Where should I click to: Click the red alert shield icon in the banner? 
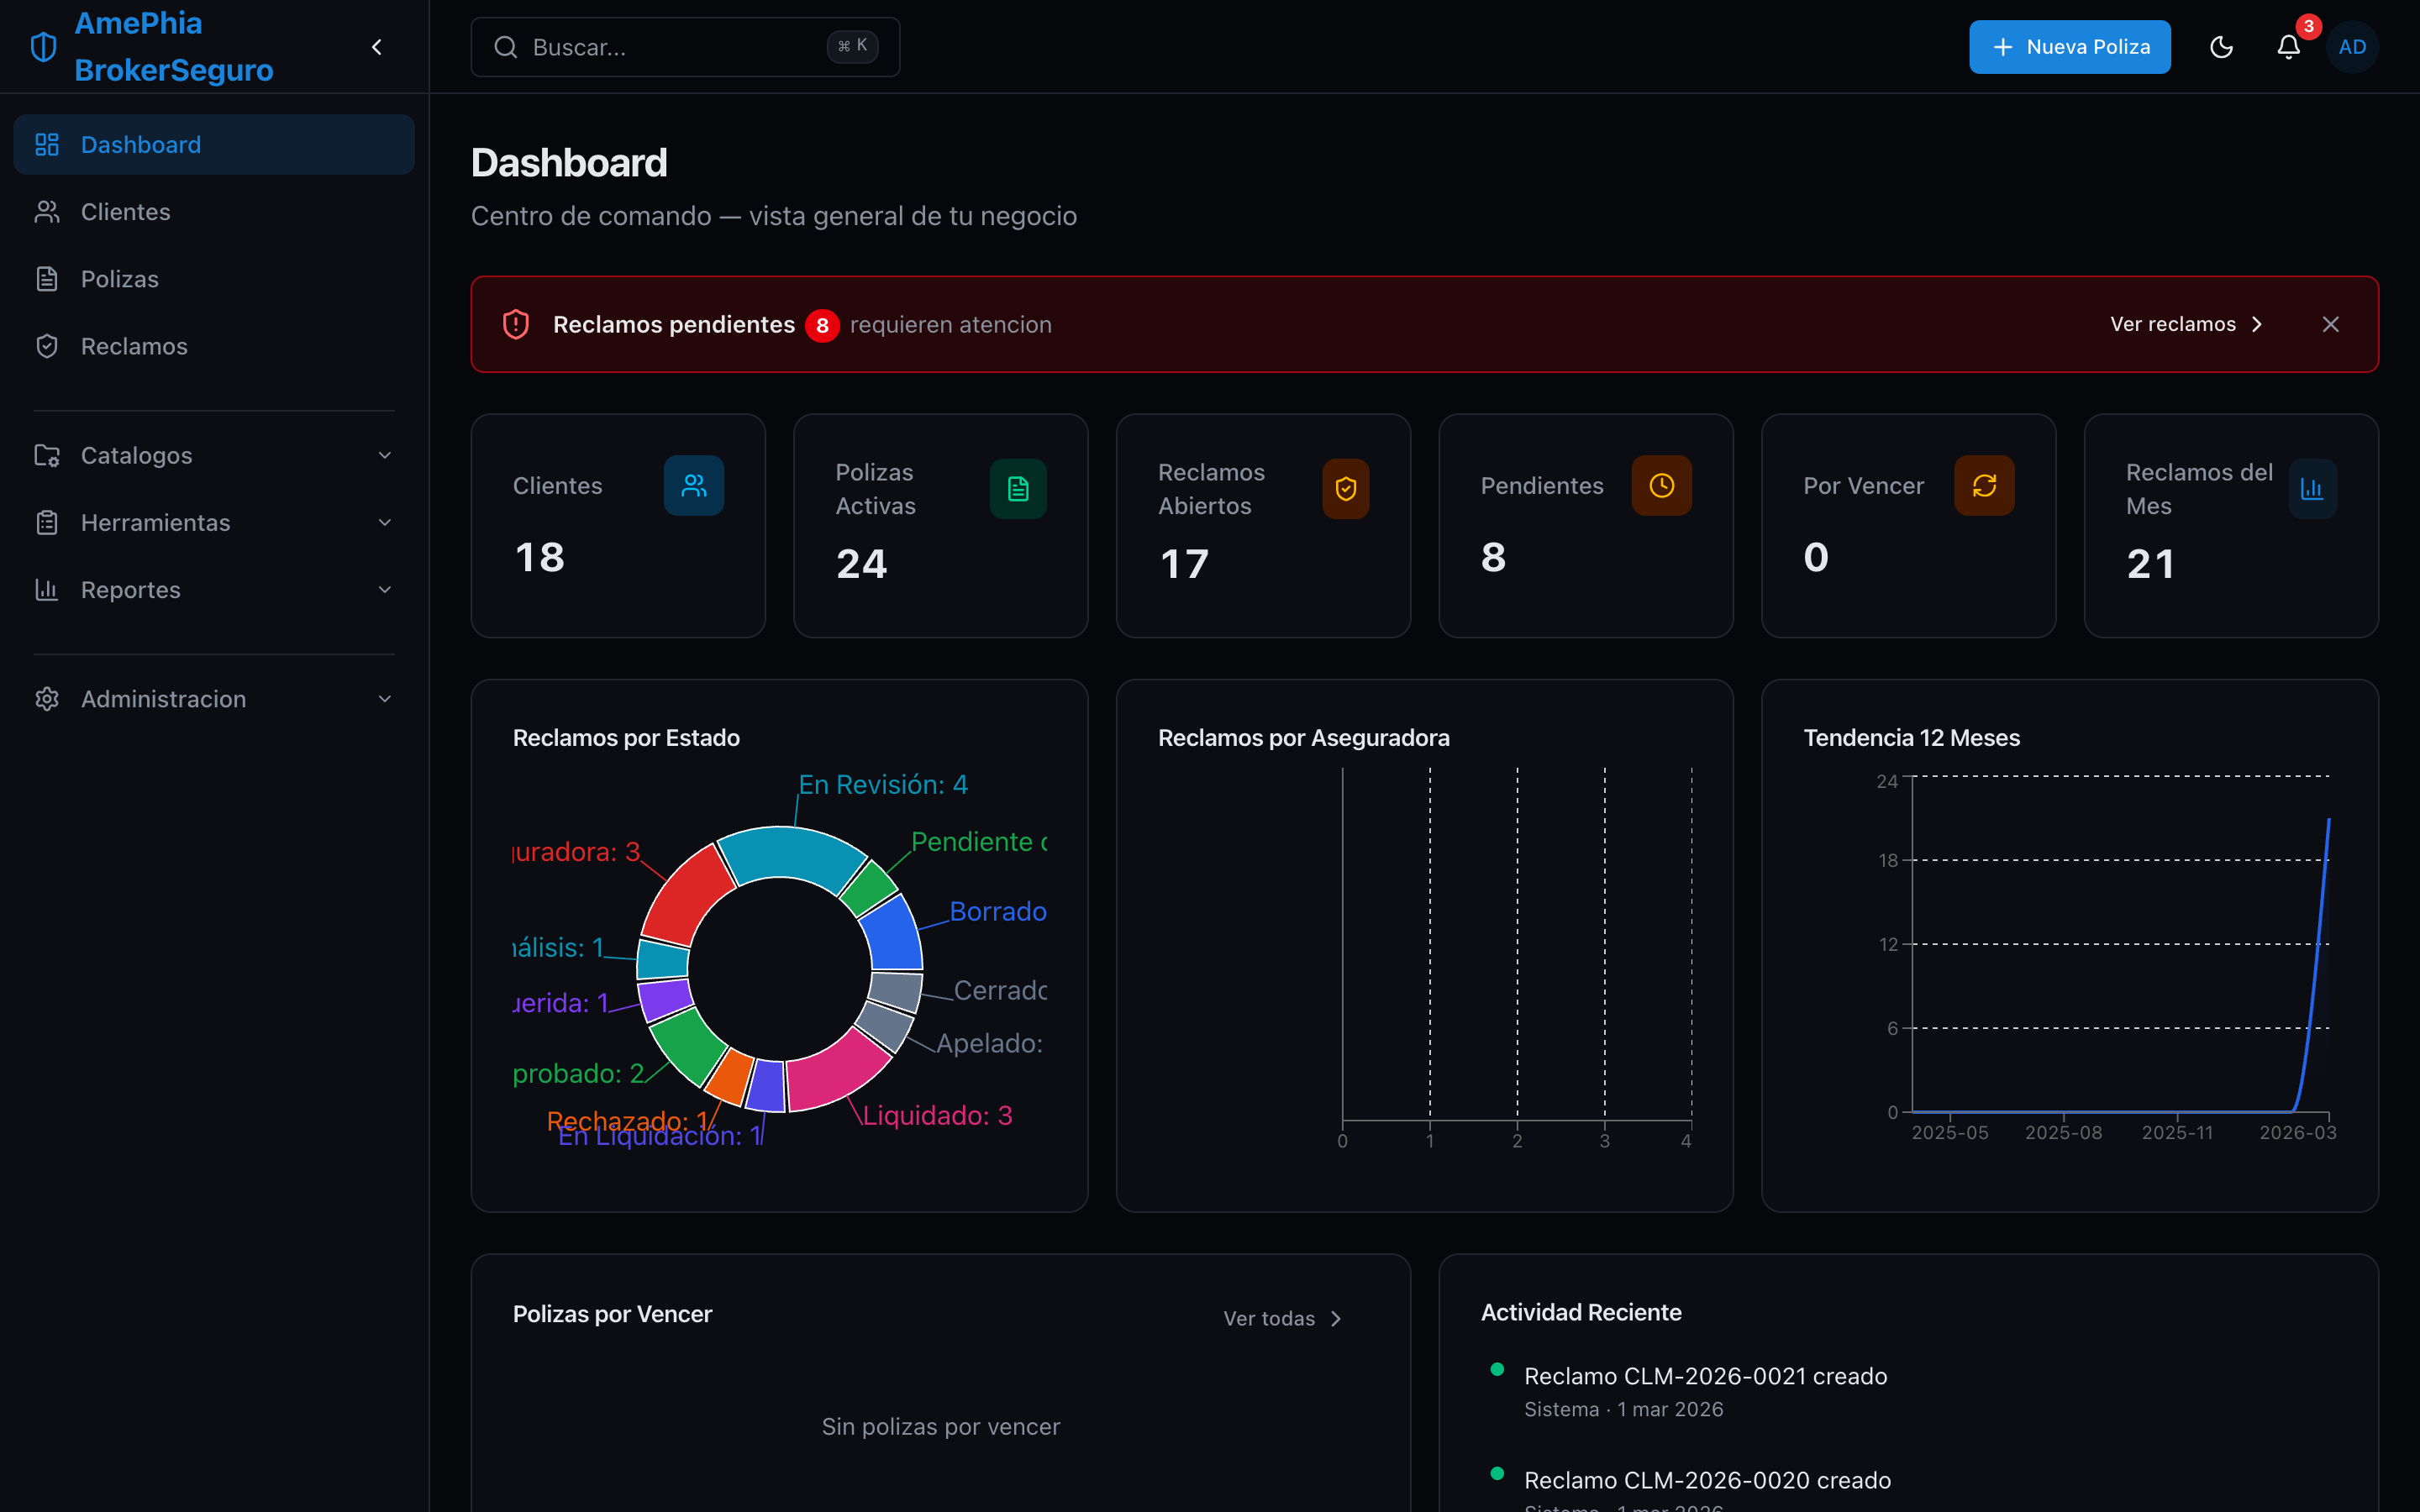click(x=516, y=324)
